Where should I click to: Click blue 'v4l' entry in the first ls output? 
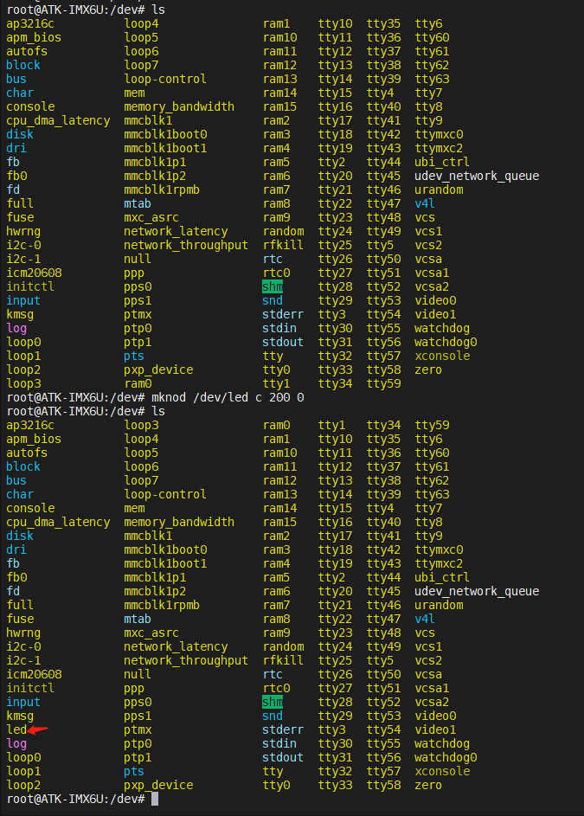[x=425, y=203]
